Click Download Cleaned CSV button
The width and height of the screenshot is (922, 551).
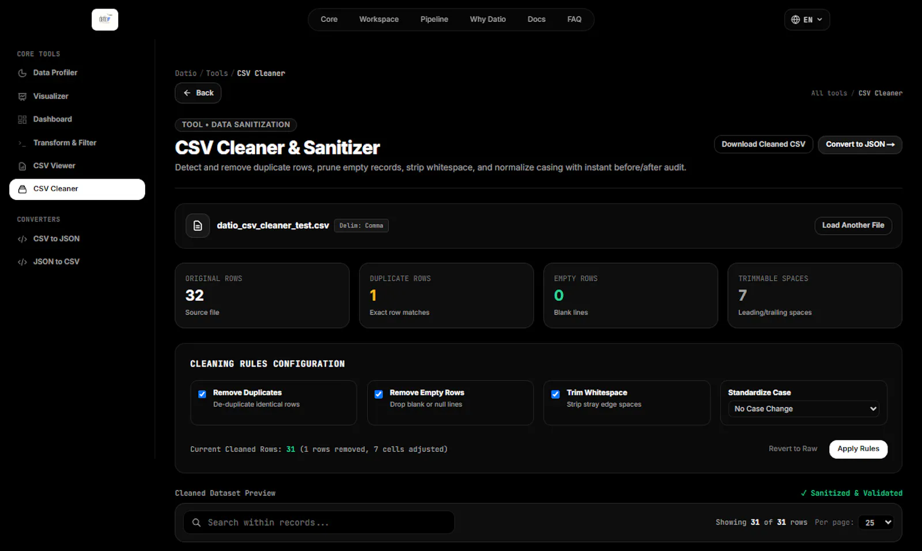[x=764, y=145]
